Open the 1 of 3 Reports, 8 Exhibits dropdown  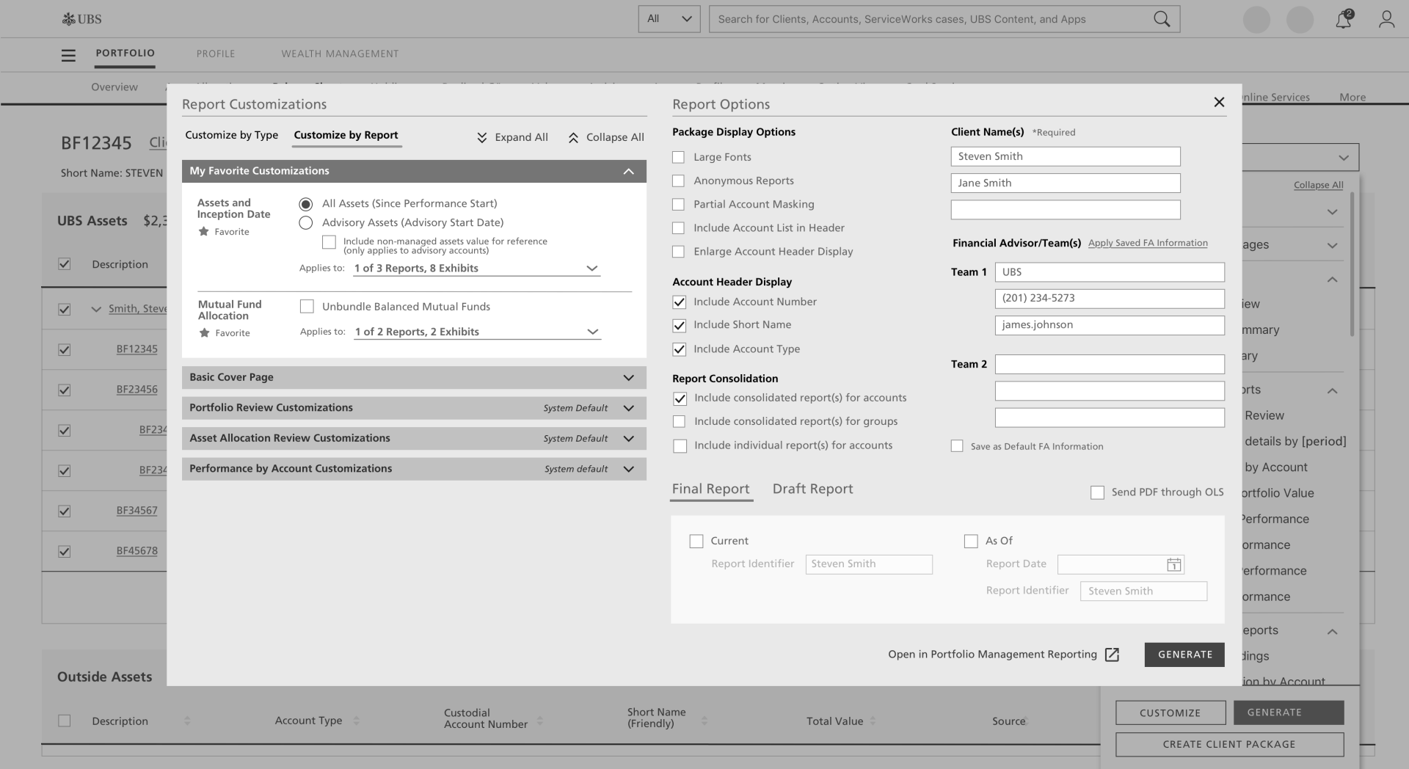coord(476,269)
